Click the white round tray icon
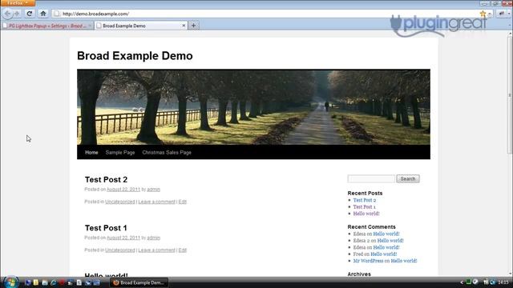The height and width of the screenshot is (288, 513). point(475,282)
